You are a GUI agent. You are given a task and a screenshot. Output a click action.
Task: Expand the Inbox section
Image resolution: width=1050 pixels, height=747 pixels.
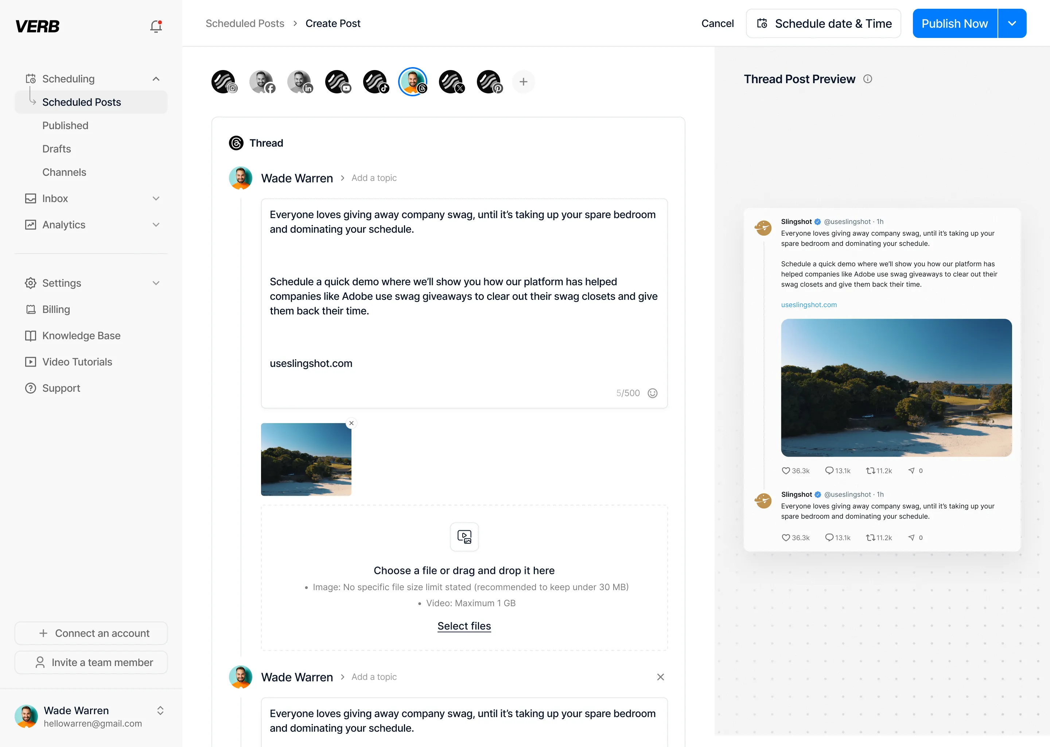click(156, 199)
